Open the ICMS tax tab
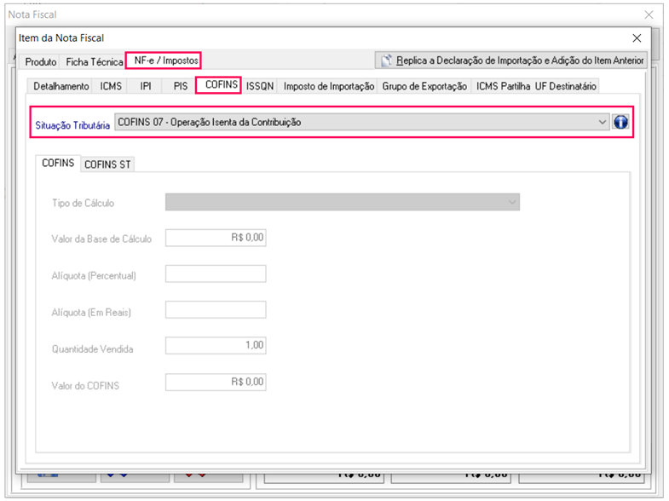Screen dimensions: 669x501 point(111,86)
